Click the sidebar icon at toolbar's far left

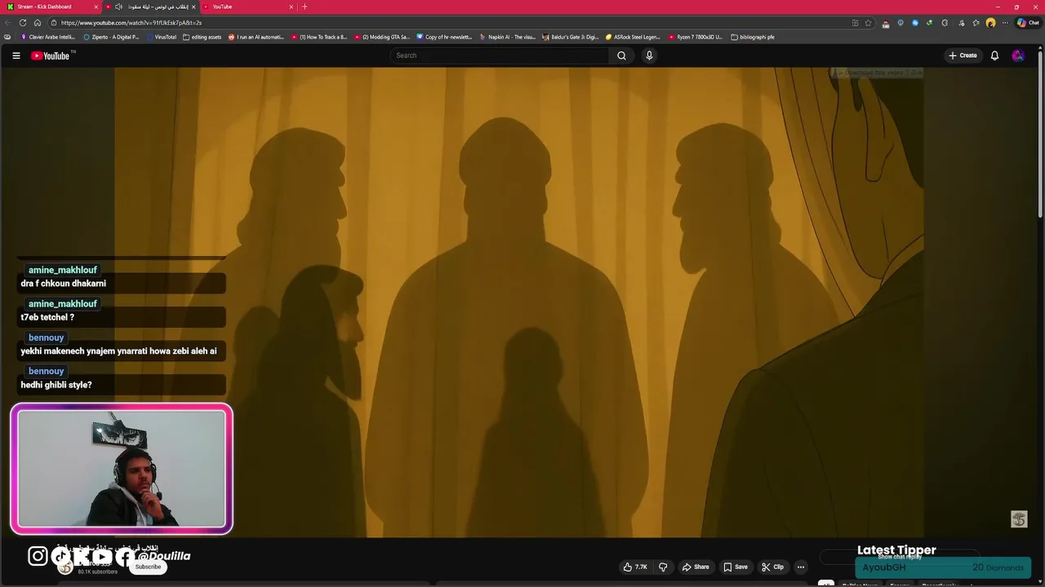pyautogui.click(x=7, y=37)
